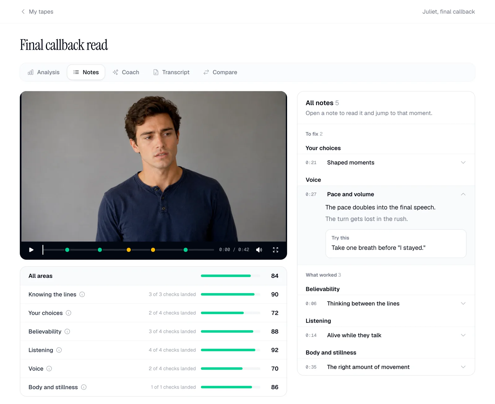
Task: Show info for Body and stillness
Action: click(84, 387)
